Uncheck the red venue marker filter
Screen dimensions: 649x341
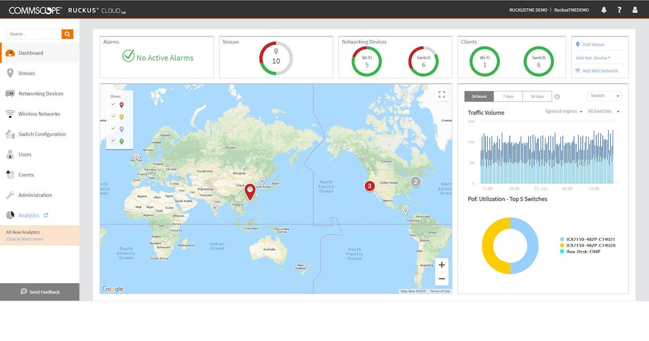pos(112,104)
